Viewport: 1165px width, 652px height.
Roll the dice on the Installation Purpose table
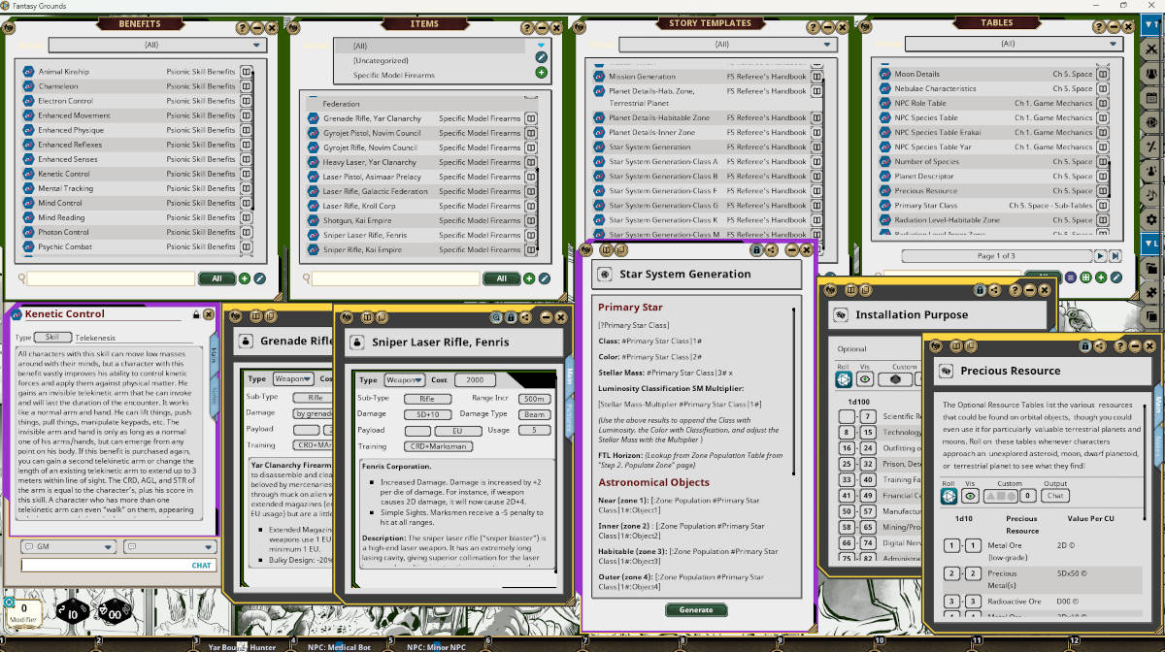coord(844,379)
